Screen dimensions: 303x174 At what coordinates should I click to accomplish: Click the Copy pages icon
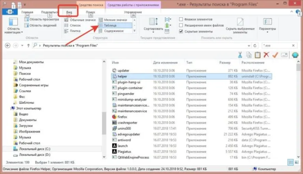click(x=249, y=55)
